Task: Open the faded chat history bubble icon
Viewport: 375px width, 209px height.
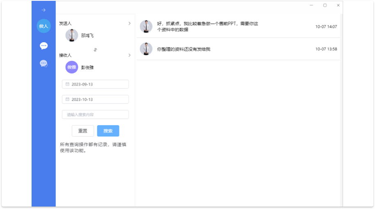Action: pos(43,63)
